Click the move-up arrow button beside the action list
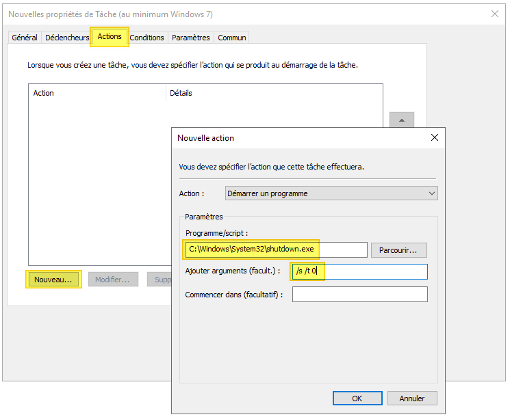Image resolution: width=510 pixels, height=419 pixels. tap(402, 120)
